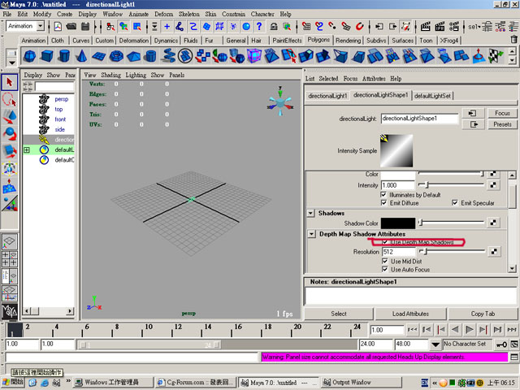
Task: Create a polygon helix from the shelf
Action: [x=168, y=56]
